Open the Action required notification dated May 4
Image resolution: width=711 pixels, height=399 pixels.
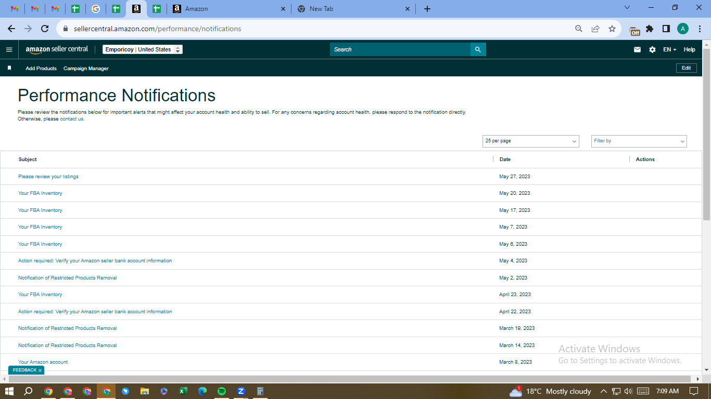coord(95,261)
